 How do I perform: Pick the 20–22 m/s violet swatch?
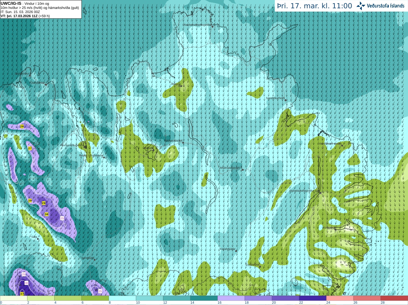286,298
